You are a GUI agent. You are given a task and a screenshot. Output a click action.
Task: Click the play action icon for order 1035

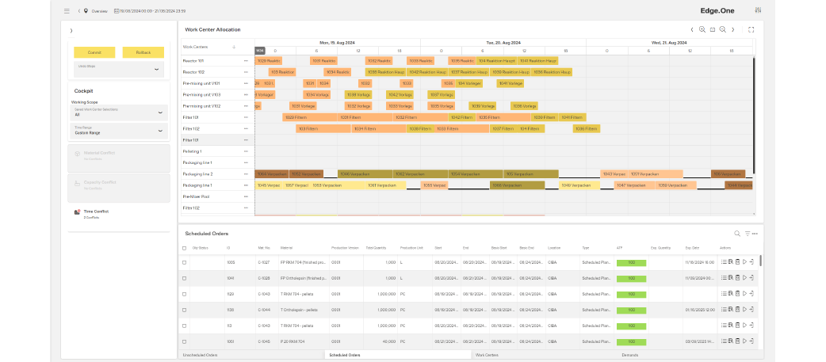744,262
